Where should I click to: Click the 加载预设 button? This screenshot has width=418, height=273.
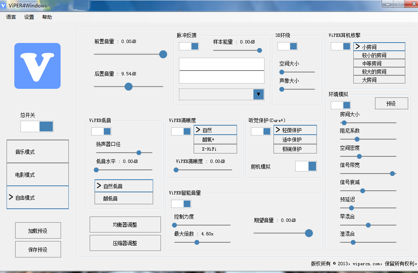click(x=38, y=230)
